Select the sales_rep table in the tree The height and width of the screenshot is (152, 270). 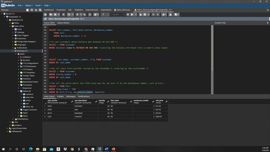[29, 107]
